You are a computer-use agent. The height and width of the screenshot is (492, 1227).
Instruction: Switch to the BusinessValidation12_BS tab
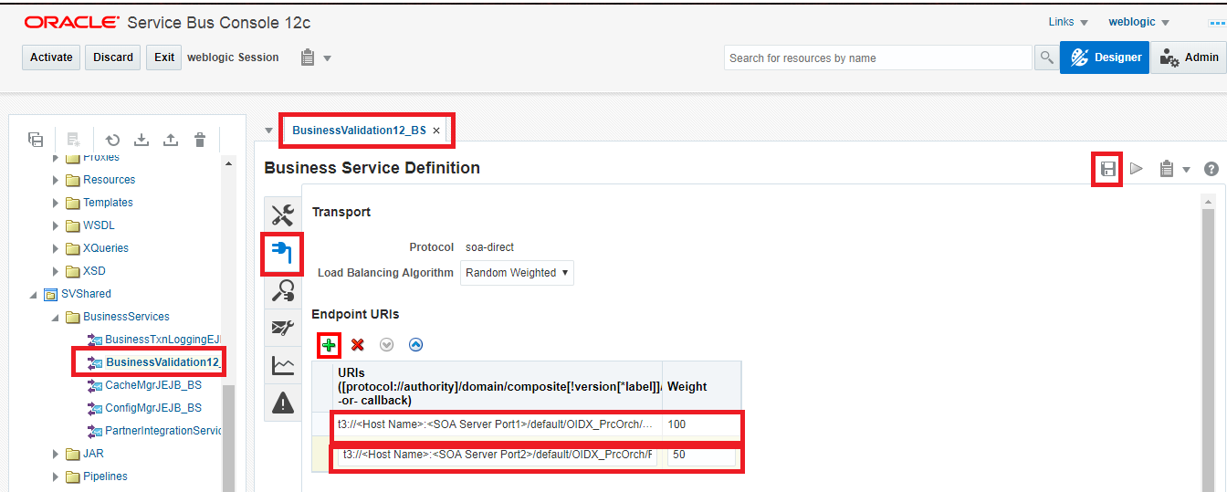[x=359, y=131]
